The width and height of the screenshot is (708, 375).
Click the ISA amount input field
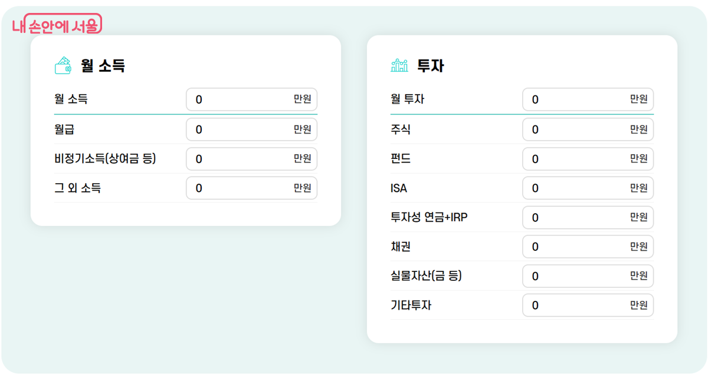click(578, 188)
